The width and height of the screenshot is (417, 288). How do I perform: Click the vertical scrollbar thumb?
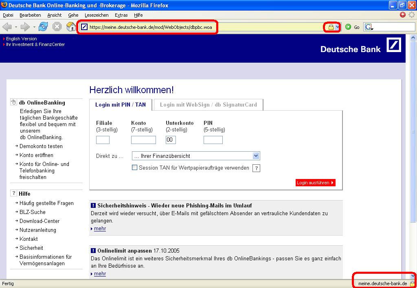coord(413,131)
